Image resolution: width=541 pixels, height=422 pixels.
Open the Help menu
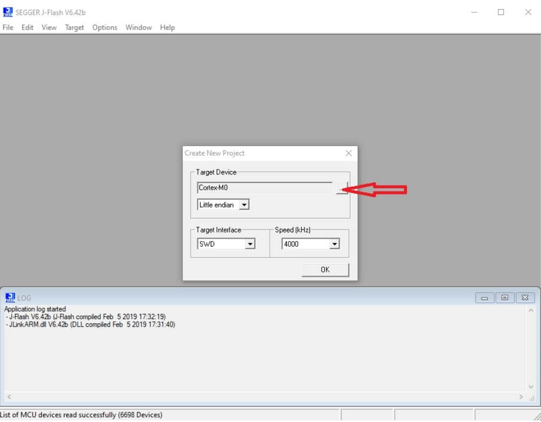pyautogui.click(x=167, y=27)
